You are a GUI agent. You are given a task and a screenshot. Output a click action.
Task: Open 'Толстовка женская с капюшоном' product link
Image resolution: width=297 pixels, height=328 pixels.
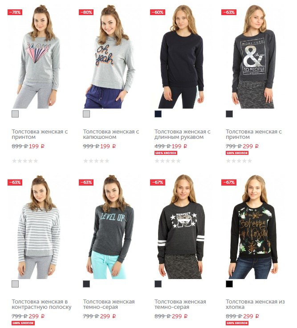tap(111, 134)
